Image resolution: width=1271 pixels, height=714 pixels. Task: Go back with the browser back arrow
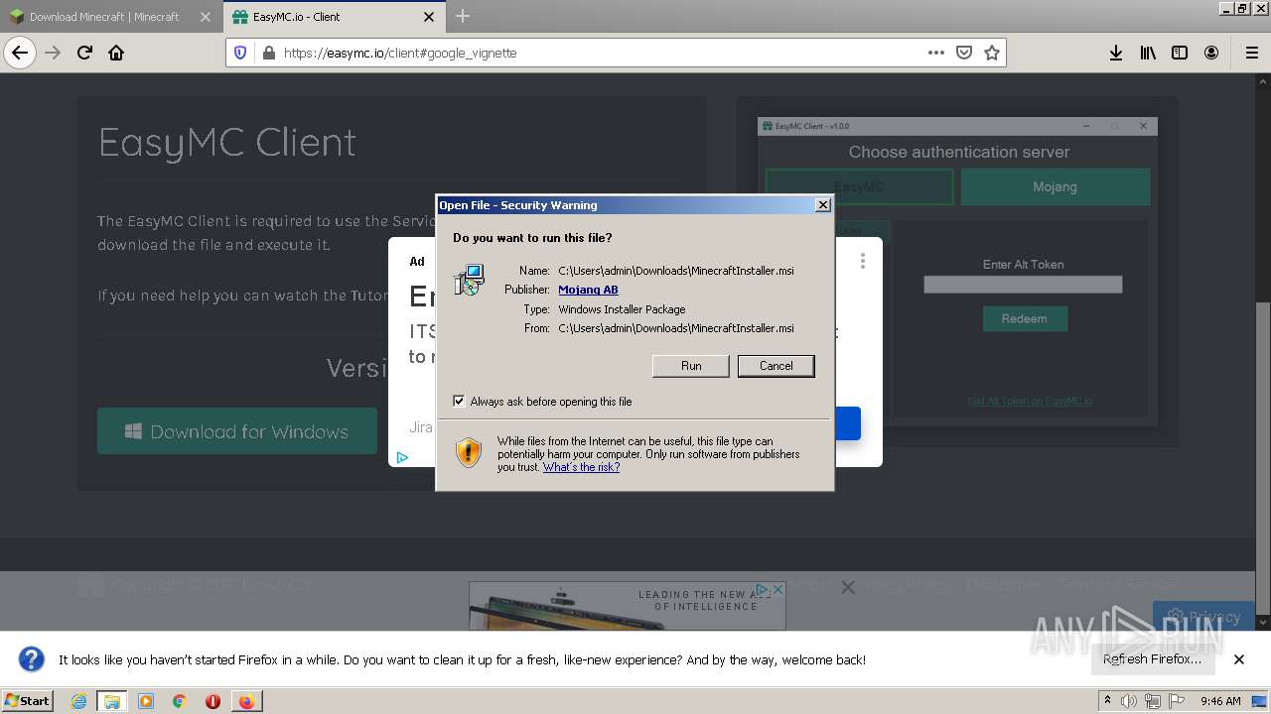20,53
